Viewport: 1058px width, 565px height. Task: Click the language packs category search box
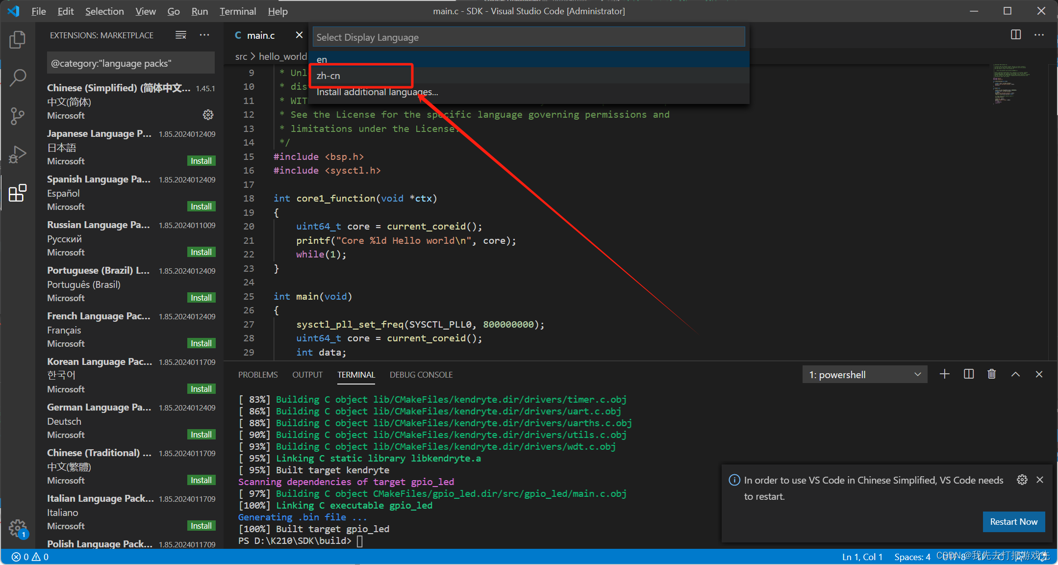(x=131, y=63)
